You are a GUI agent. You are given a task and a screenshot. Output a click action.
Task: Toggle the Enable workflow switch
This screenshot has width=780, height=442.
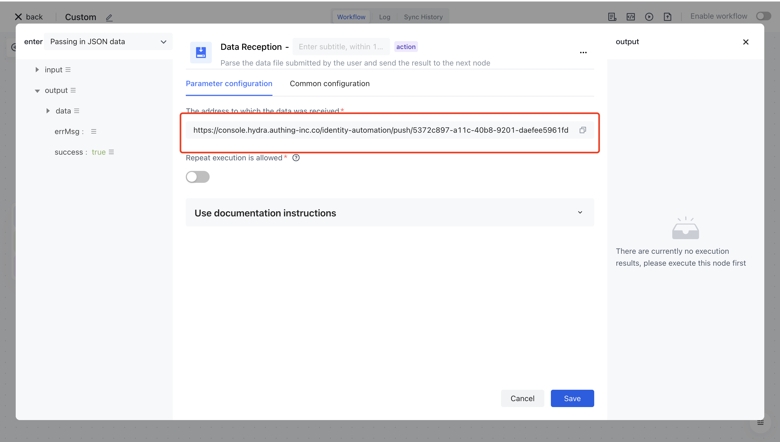coord(763,16)
